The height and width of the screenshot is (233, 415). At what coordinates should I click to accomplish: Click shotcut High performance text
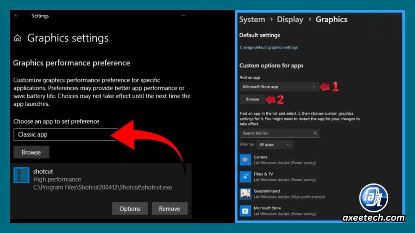(x=57, y=180)
